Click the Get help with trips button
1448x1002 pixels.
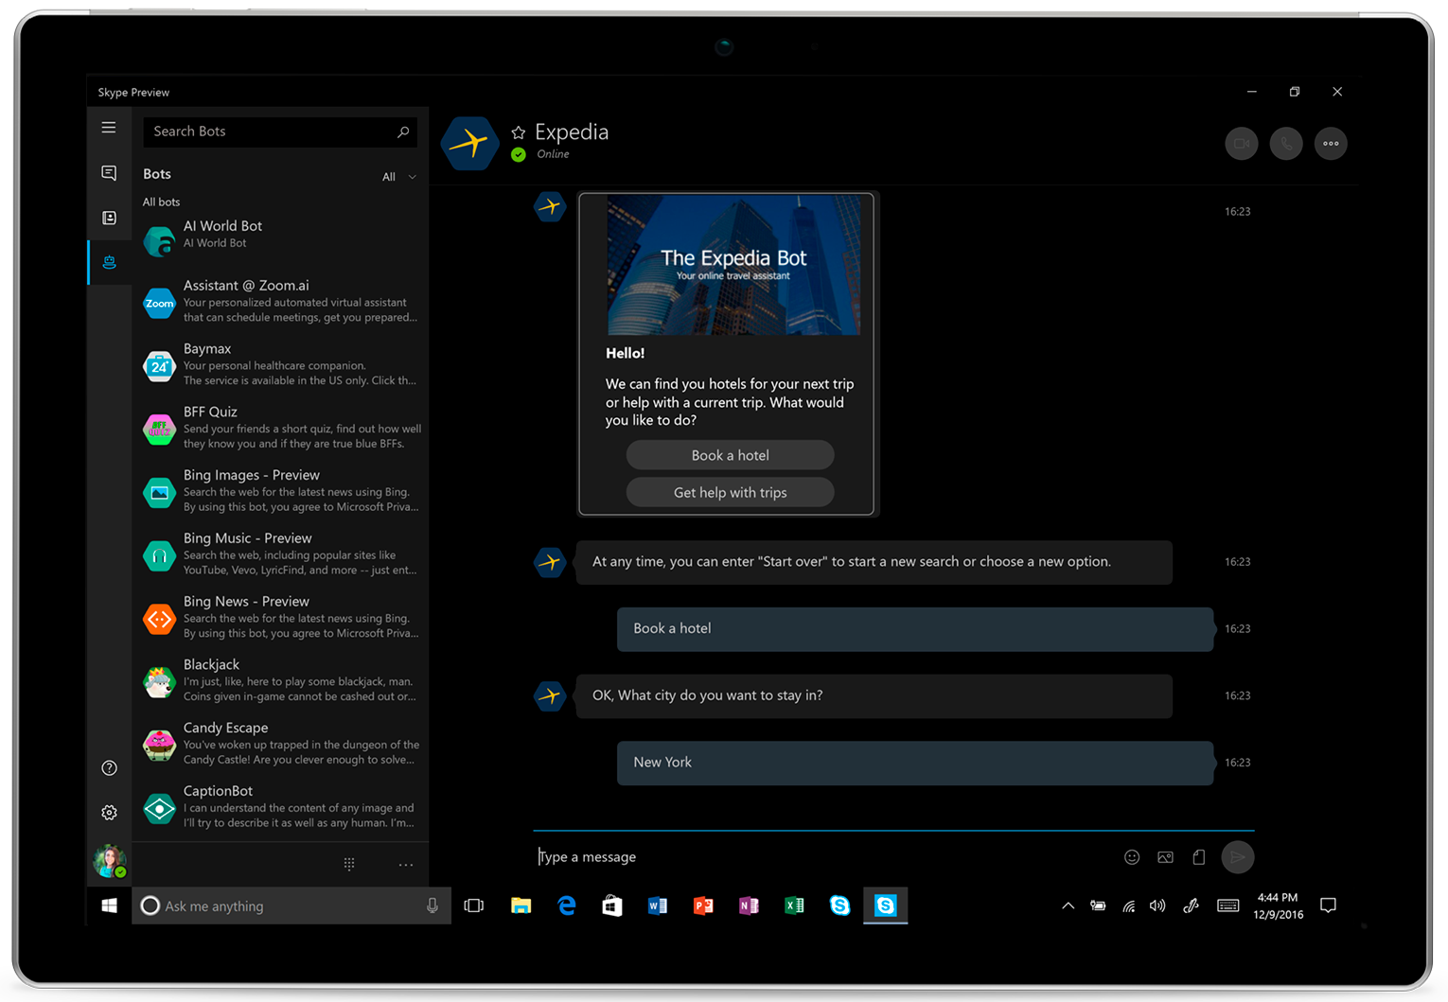click(729, 492)
